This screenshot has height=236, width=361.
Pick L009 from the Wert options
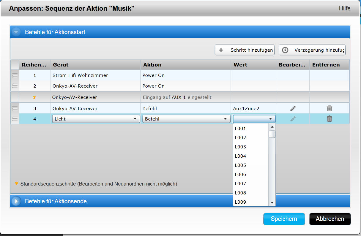(x=240, y=202)
